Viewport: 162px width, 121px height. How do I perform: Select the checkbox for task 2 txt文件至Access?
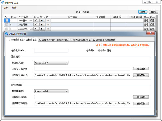(x=6, y=25)
